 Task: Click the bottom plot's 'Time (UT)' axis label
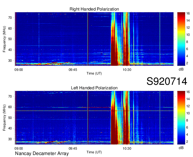coord(94,152)
